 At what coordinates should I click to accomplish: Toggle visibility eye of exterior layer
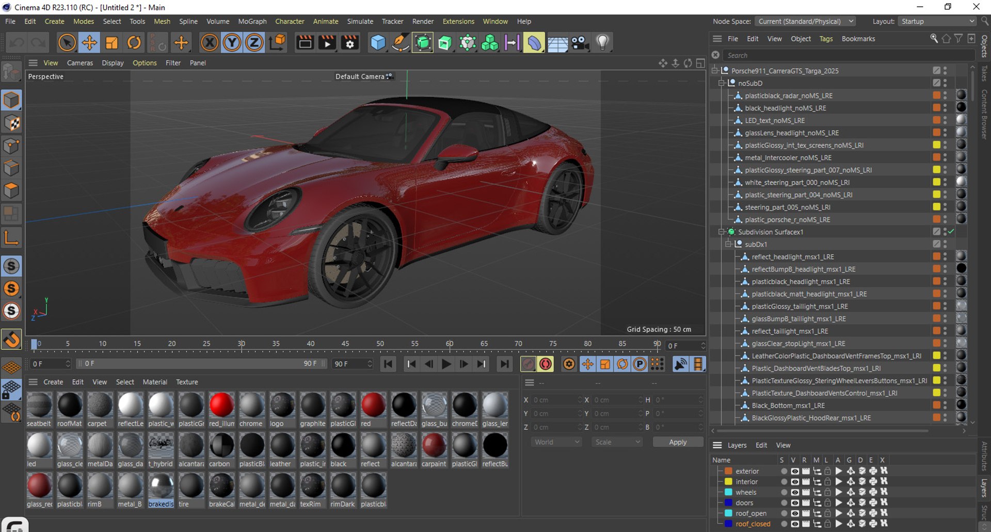click(x=795, y=471)
